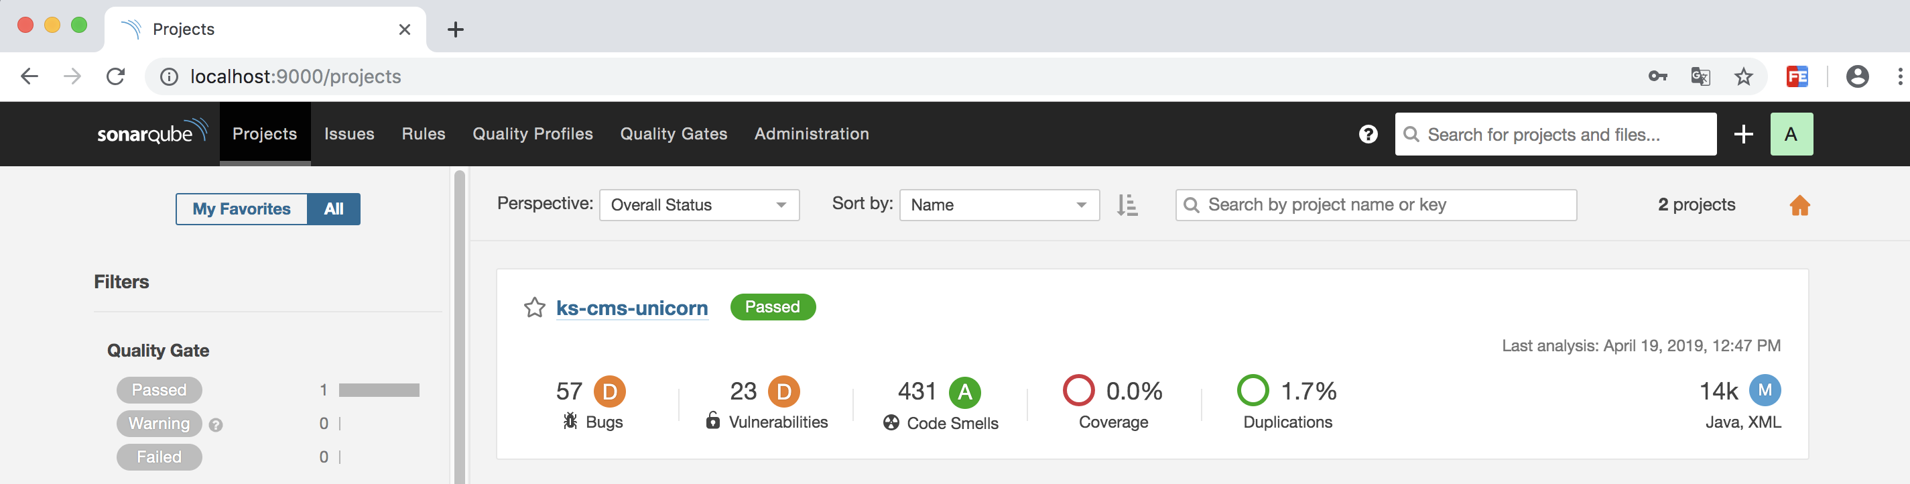1910x484 pixels.
Task: Open the user avatar A menu
Action: click(1791, 134)
